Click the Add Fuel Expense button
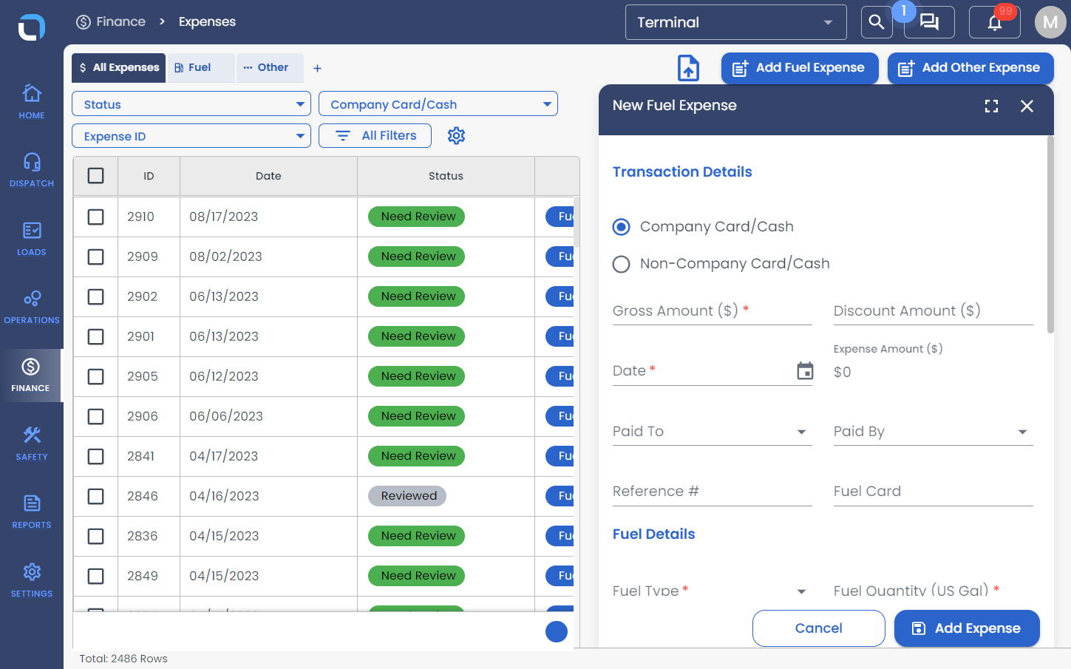Image resolution: width=1071 pixels, height=669 pixels. coord(800,68)
